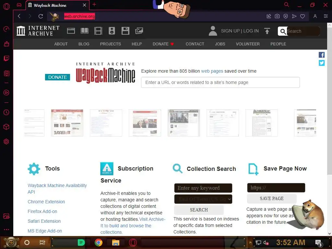Go back with the browser back arrow
Viewport: 332px width, 249px height.
19,16
